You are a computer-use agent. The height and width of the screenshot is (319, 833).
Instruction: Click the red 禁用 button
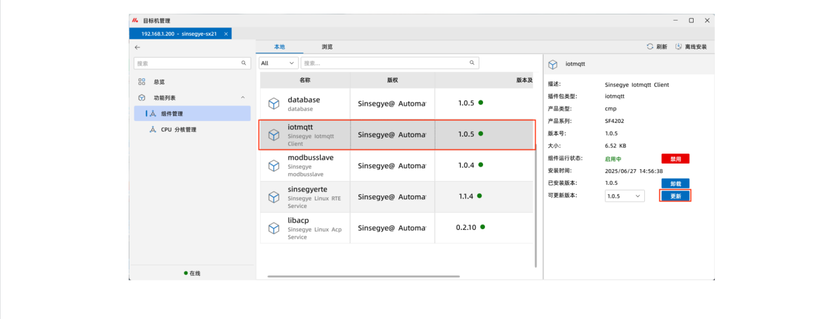(676, 159)
